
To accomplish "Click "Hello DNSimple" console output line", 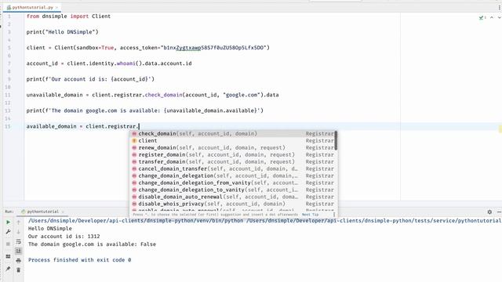I will [50, 228].
